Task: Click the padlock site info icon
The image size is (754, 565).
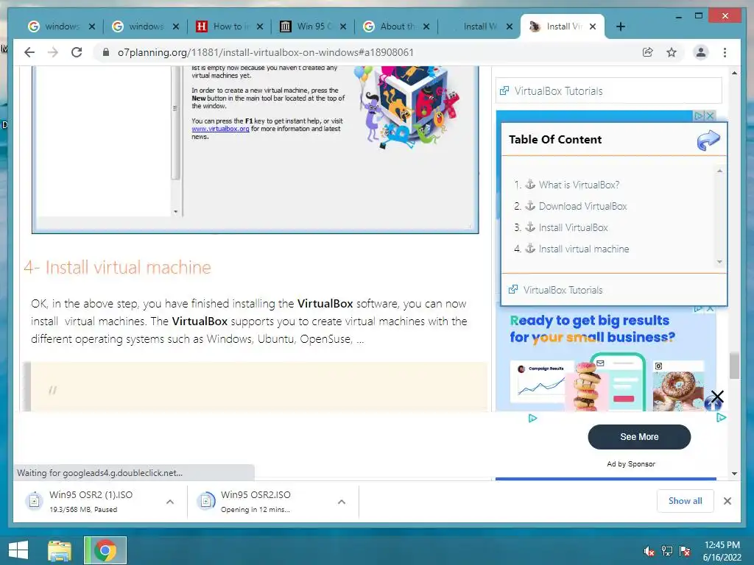Action: [106, 52]
